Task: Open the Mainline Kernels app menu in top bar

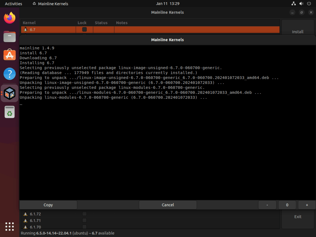Action: pyautogui.click(x=50, y=3)
